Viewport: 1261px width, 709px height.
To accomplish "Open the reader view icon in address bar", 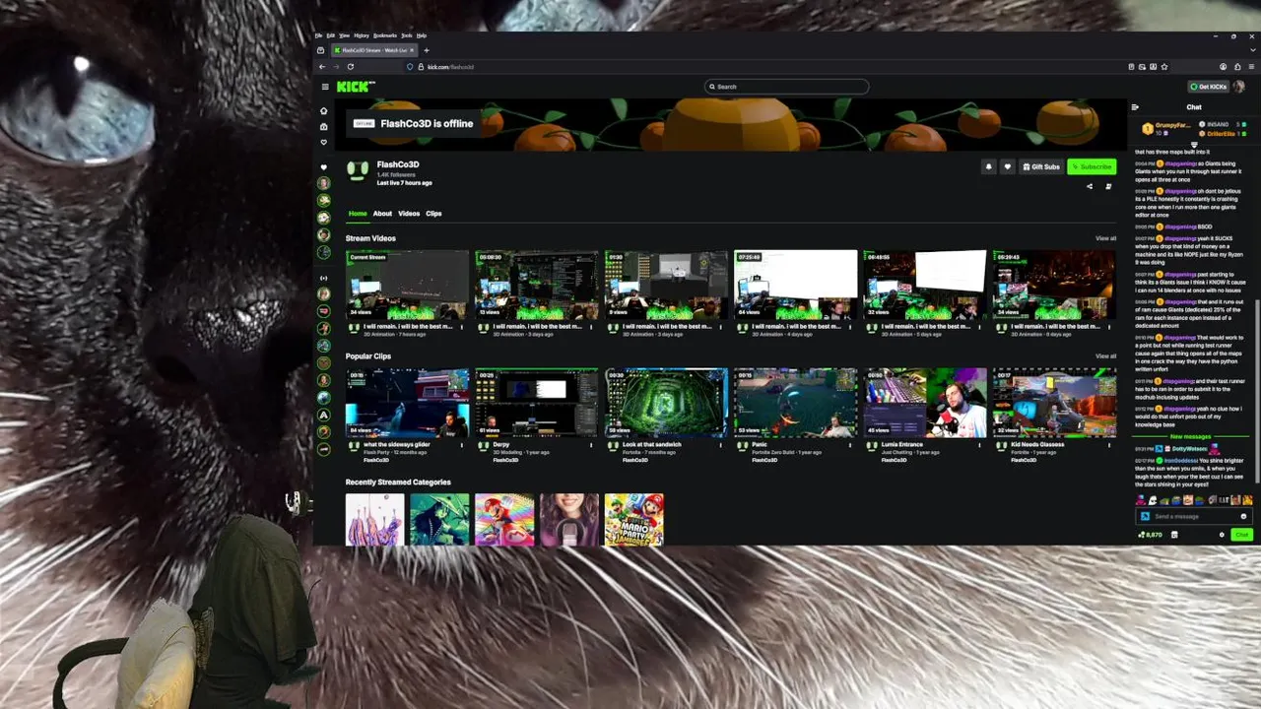I will (1131, 67).
